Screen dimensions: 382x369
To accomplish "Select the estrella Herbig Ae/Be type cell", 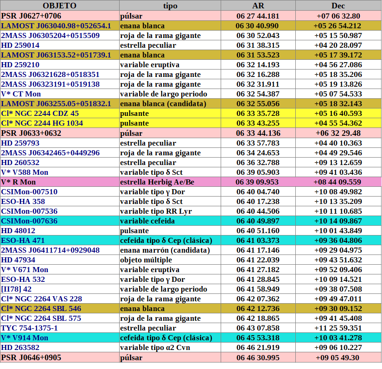I will (157, 182).
